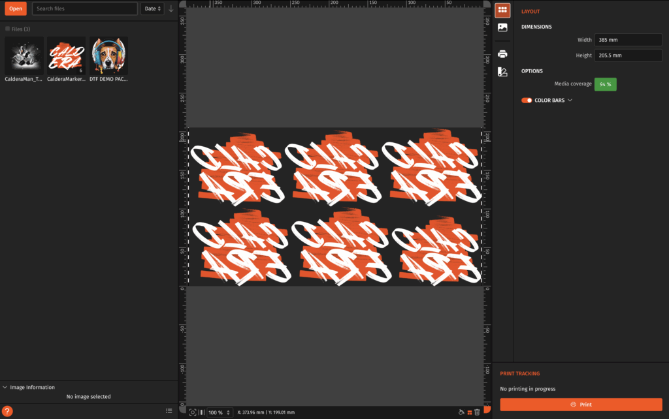The height and width of the screenshot is (419, 669).
Task: Toggle the Color Bars switch
Action: click(x=527, y=101)
